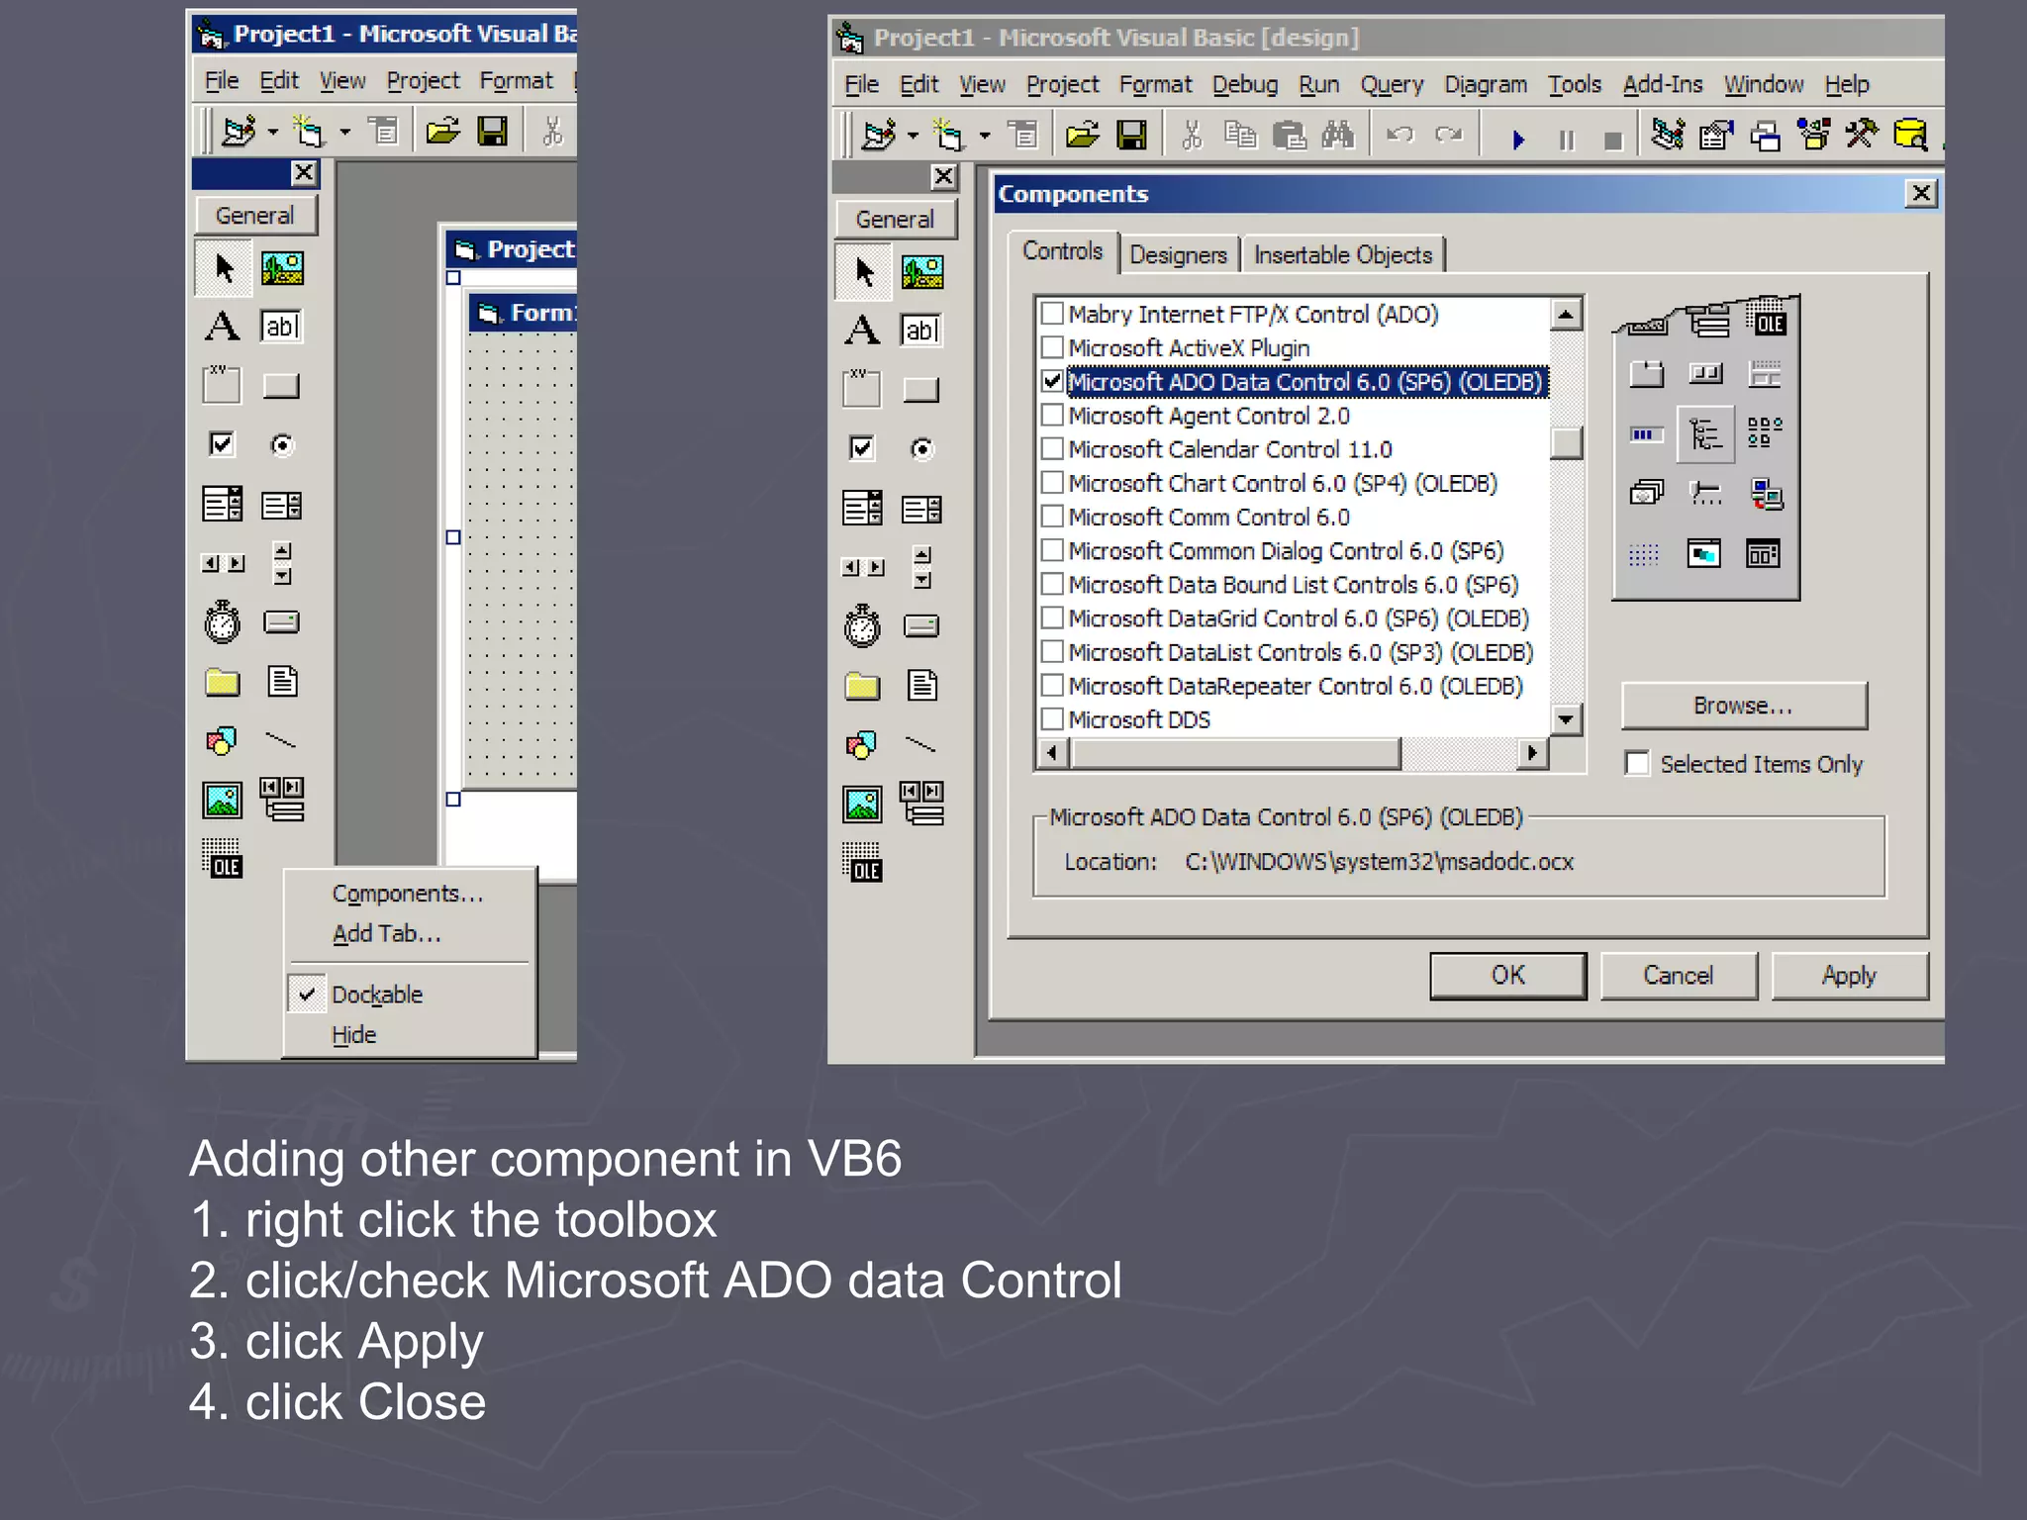Click the Properties Window toolbar icon
The image size is (2027, 1520).
(x=1716, y=134)
